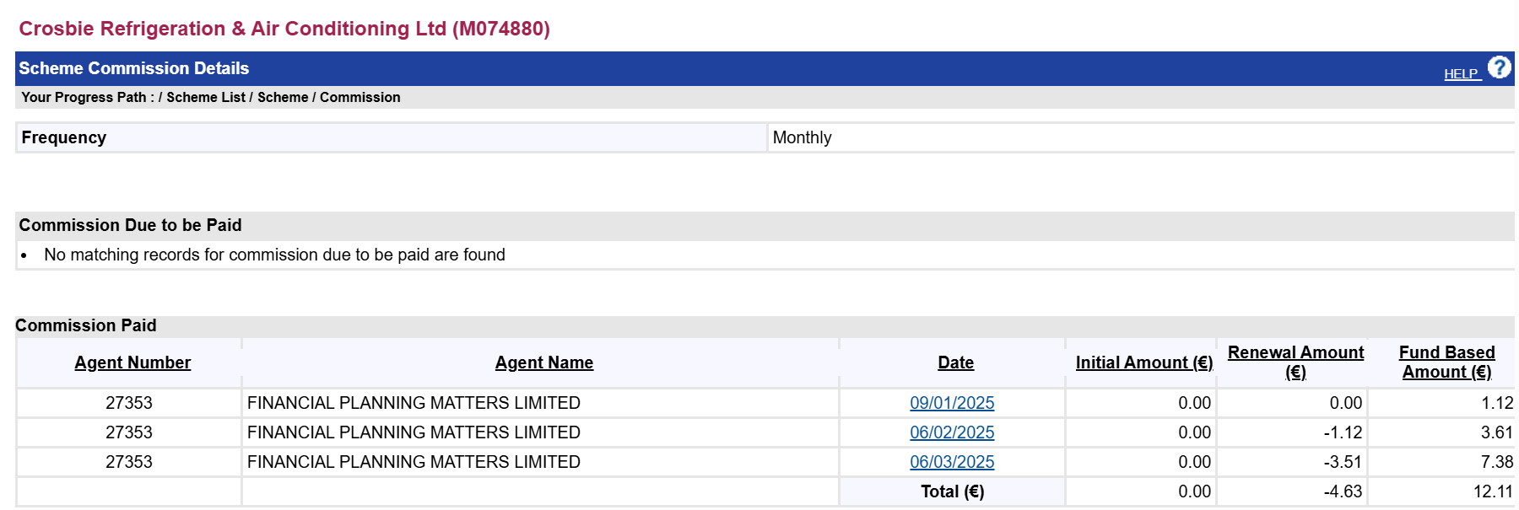
Task: Go to Scheme List in the progress path
Action: pyautogui.click(x=205, y=98)
